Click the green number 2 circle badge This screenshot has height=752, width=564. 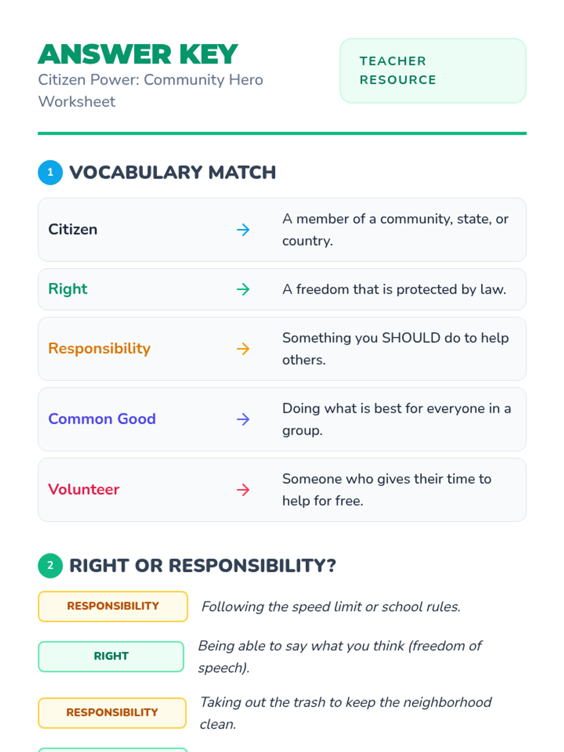click(x=50, y=565)
